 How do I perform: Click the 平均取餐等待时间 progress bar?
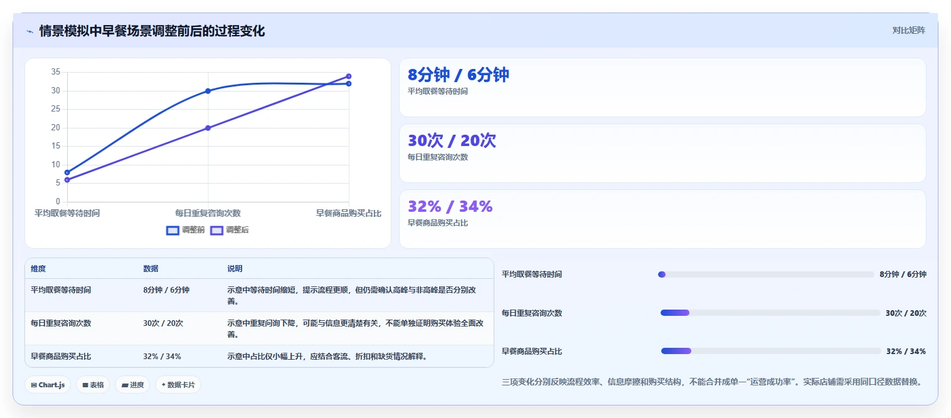coord(766,274)
